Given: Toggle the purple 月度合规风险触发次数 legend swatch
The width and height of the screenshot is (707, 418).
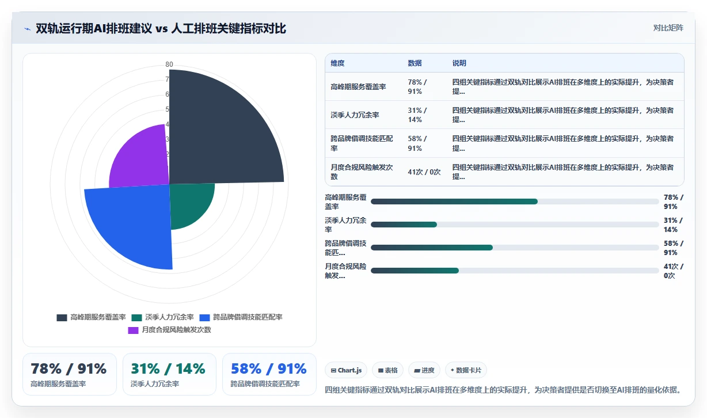Looking at the screenshot, I should tap(134, 330).
